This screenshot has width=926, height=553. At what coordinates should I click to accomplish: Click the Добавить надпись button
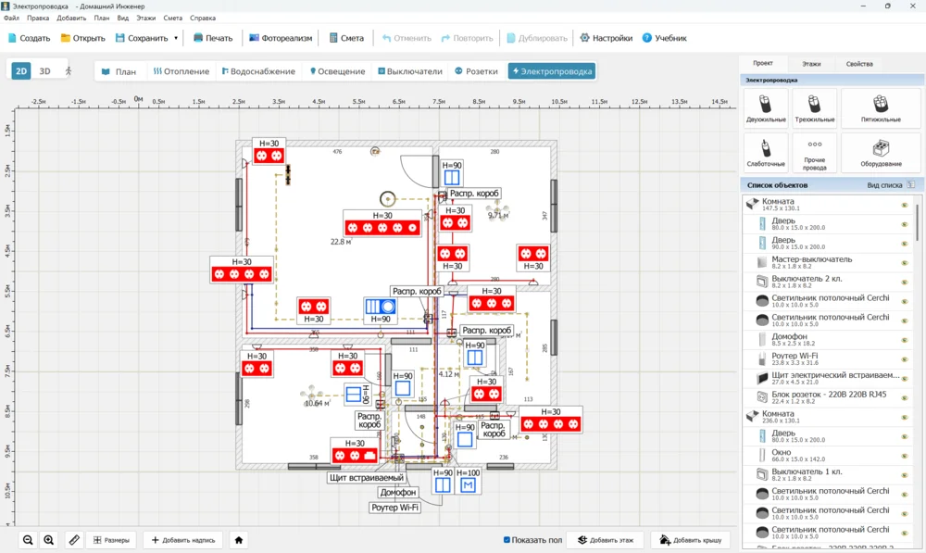tap(182, 540)
